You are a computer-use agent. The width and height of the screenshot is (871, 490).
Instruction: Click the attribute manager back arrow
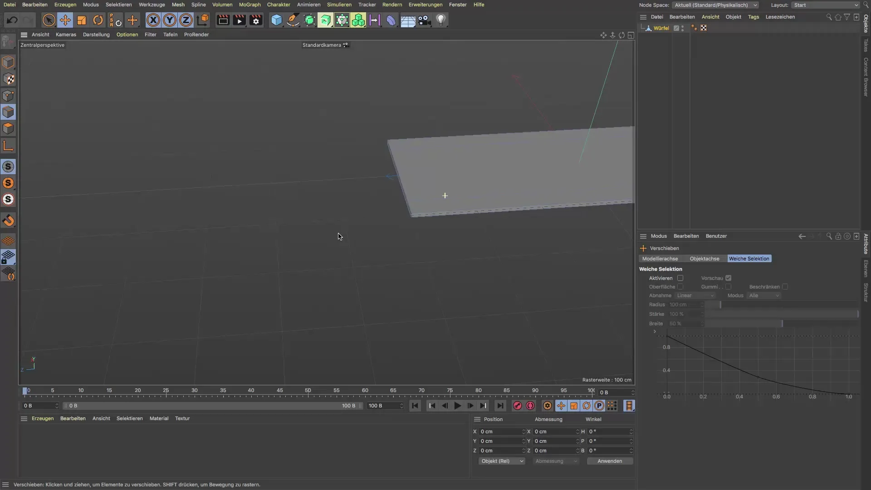pos(802,236)
